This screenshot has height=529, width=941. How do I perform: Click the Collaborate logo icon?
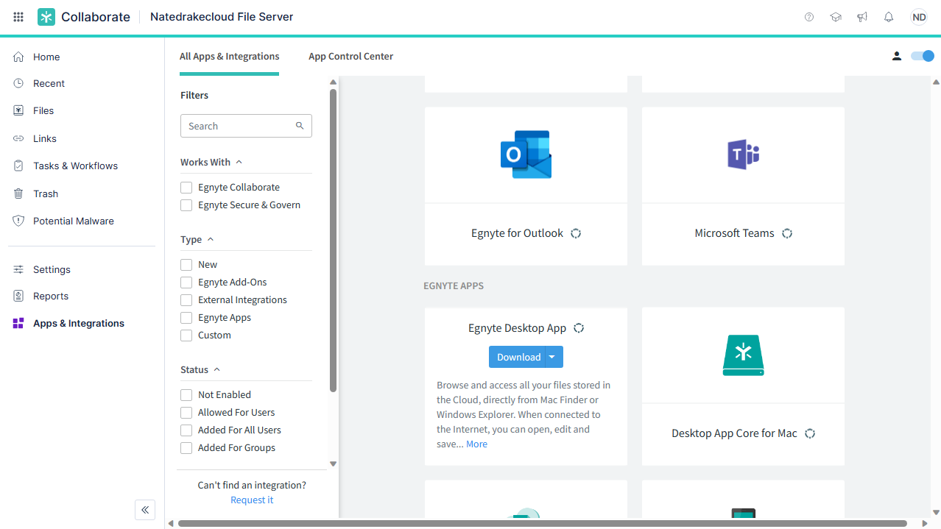pos(46,17)
